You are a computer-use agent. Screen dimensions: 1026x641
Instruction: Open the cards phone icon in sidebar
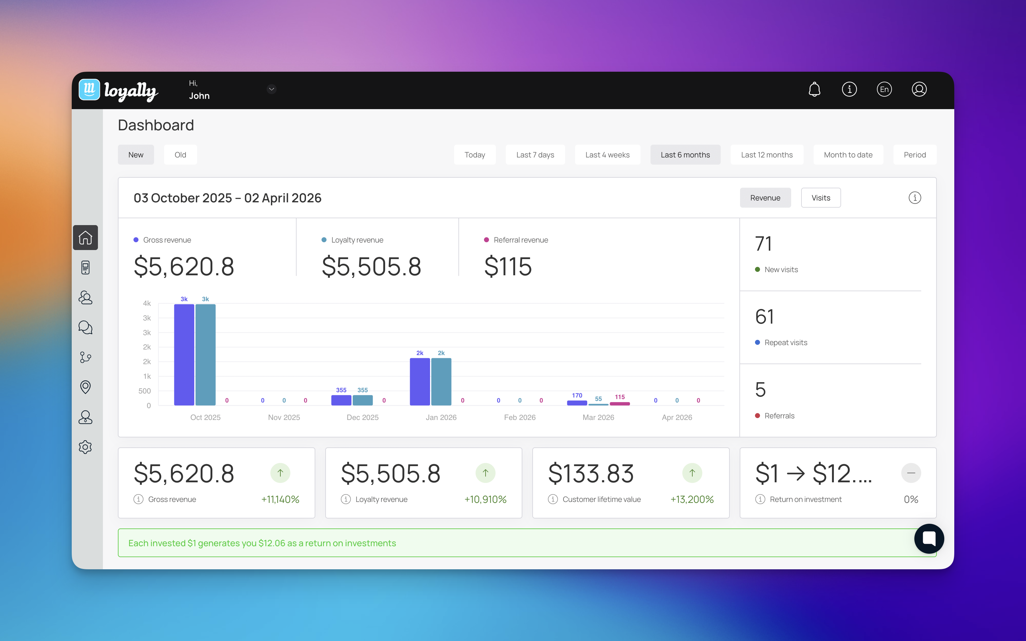coord(85,267)
